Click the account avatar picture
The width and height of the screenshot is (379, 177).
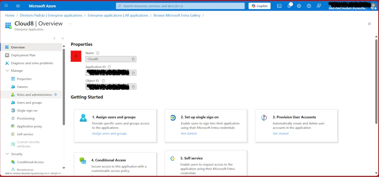(x=373, y=6)
